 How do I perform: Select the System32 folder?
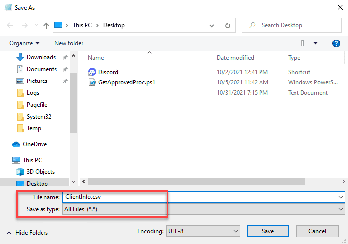[39, 117]
